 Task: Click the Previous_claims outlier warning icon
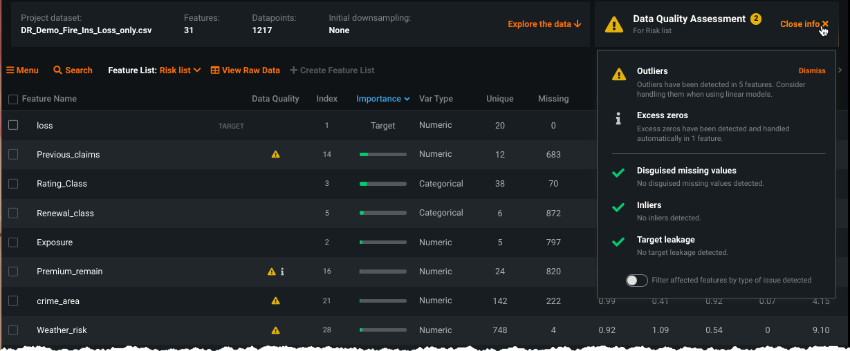click(275, 155)
